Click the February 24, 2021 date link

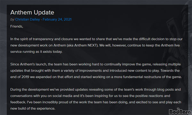click(x=57, y=19)
